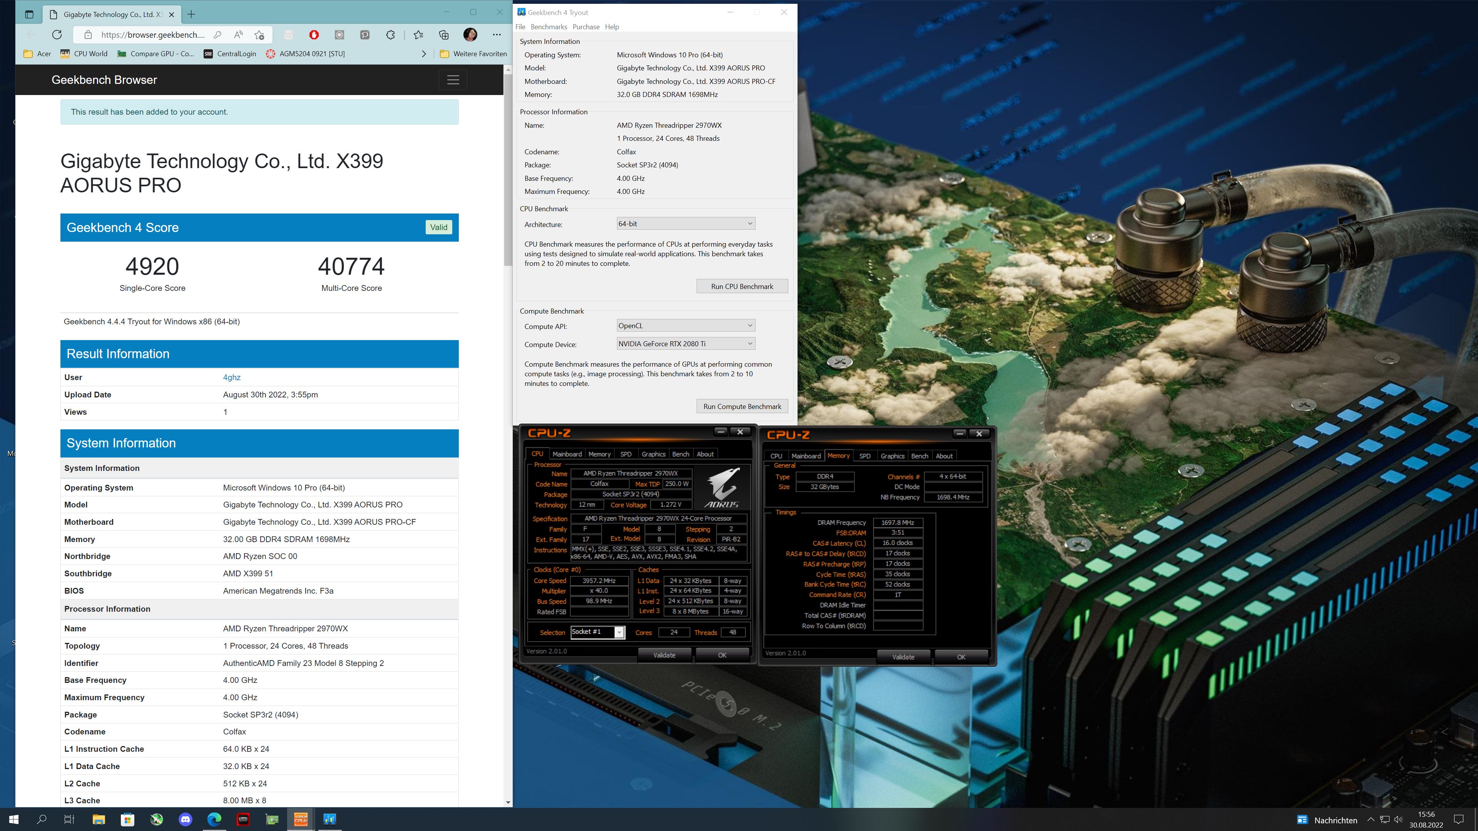
Task: Switch to About tab in left CPU-Z
Action: [705, 454]
